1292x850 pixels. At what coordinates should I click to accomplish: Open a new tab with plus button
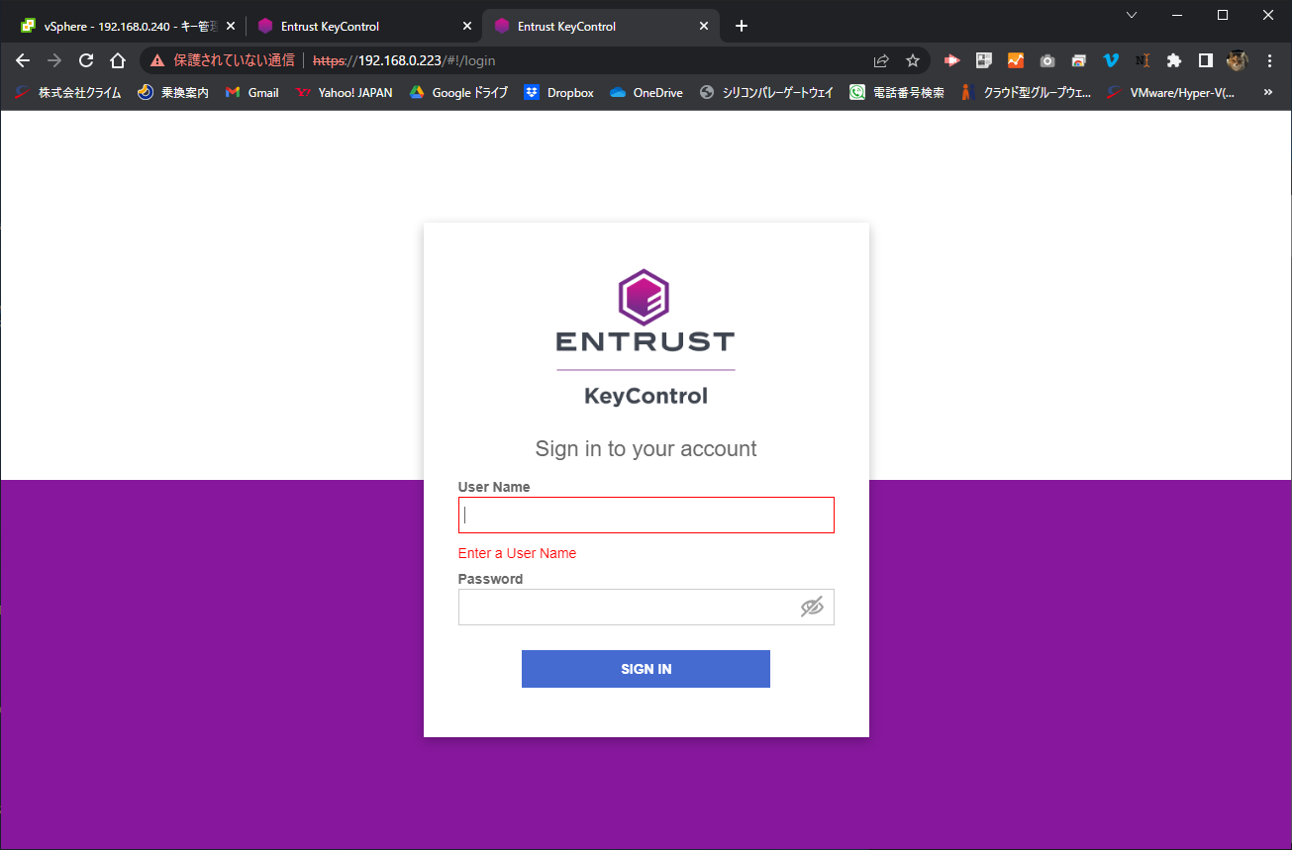(742, 26)
